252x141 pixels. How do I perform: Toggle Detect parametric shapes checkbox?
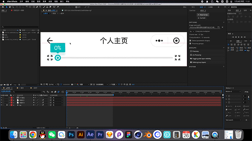[x=190, y=40]
